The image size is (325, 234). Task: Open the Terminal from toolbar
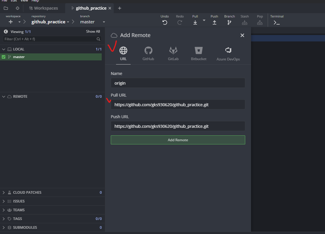pos(277,22)
